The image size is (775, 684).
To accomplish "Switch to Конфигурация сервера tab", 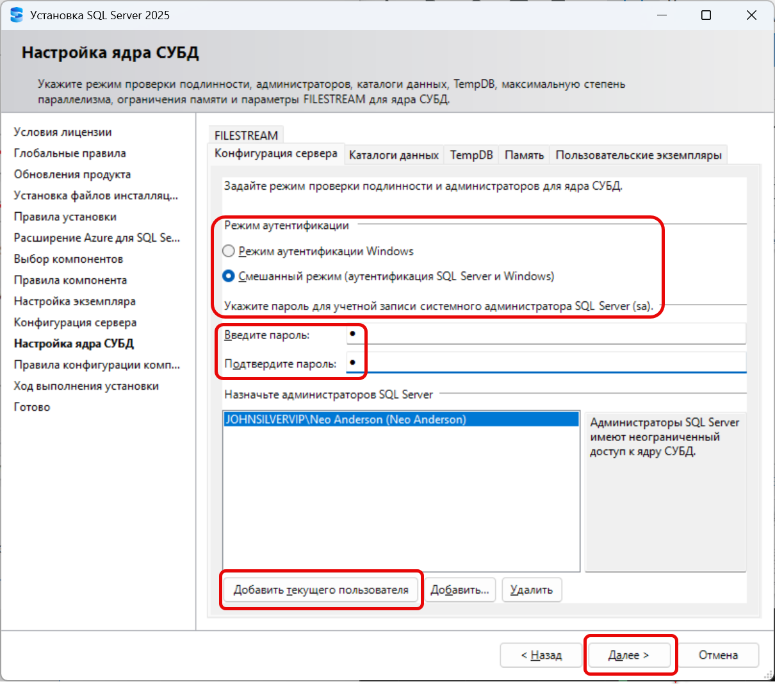I will point(276,154).
